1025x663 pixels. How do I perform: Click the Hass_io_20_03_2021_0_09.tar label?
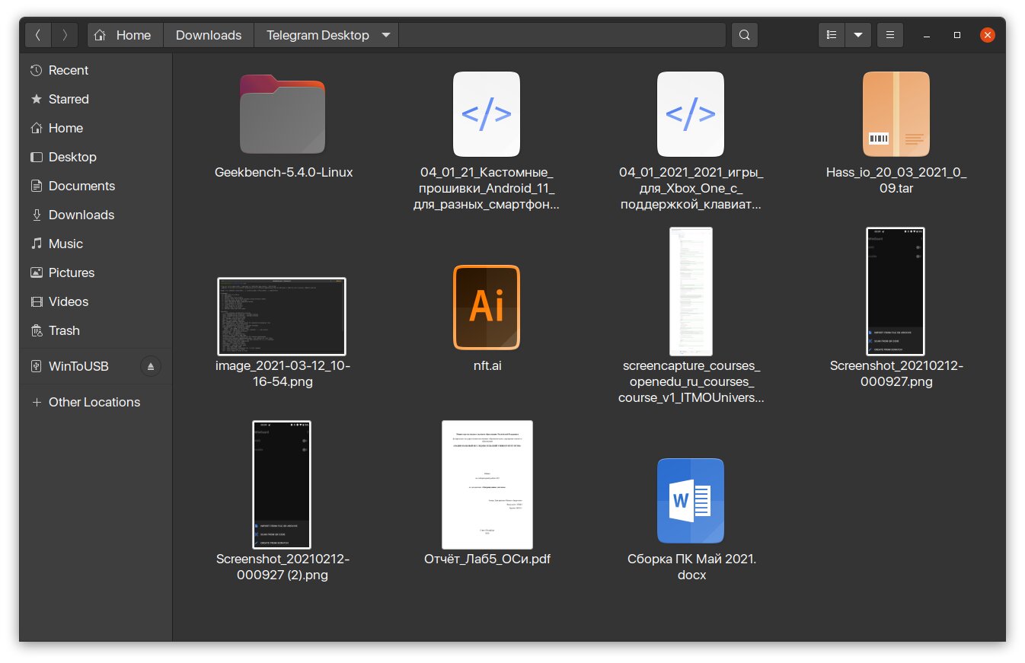coord(896,180)
